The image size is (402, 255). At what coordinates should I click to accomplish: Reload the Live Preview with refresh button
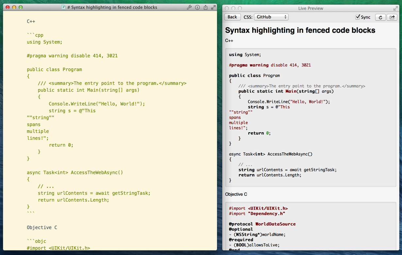[380, 17]
